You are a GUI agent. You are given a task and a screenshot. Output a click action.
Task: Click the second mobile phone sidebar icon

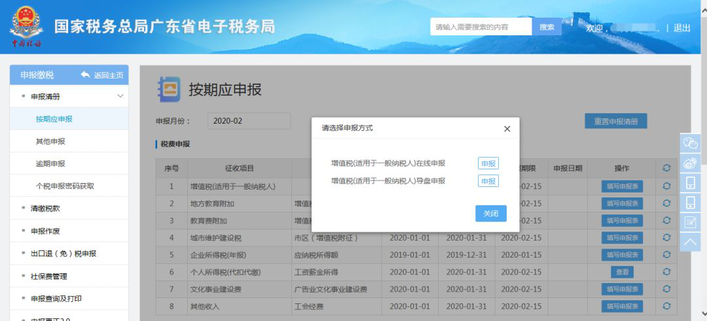point(691,203)
